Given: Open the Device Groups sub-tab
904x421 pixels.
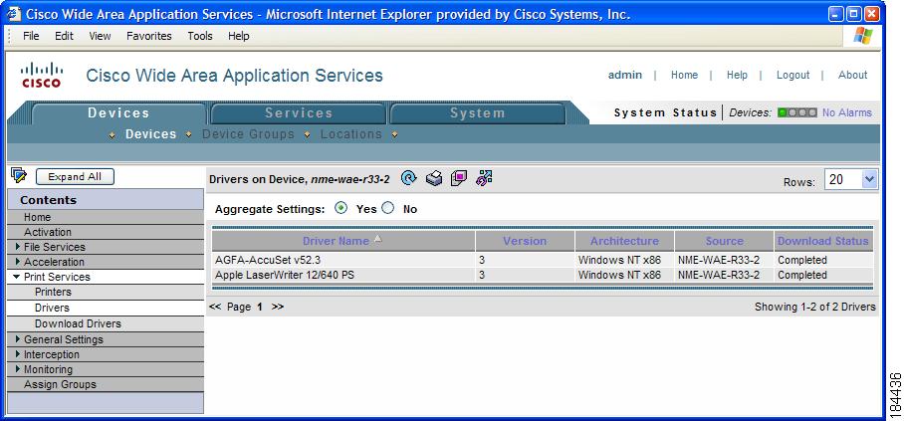Looking at the screenshot, I should click(248, 134).
